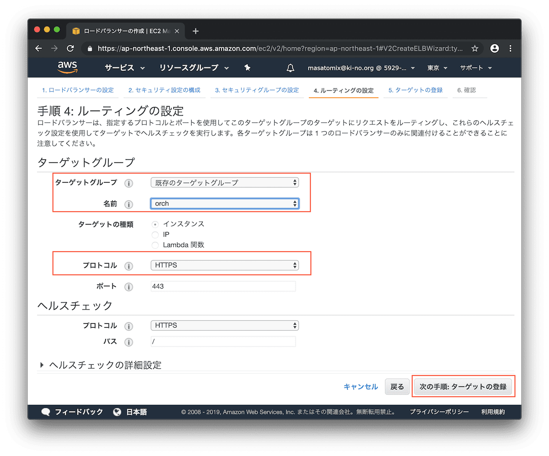Click info icon next to 名前
Screen dimensions: 549x456
tap(129, 205)
